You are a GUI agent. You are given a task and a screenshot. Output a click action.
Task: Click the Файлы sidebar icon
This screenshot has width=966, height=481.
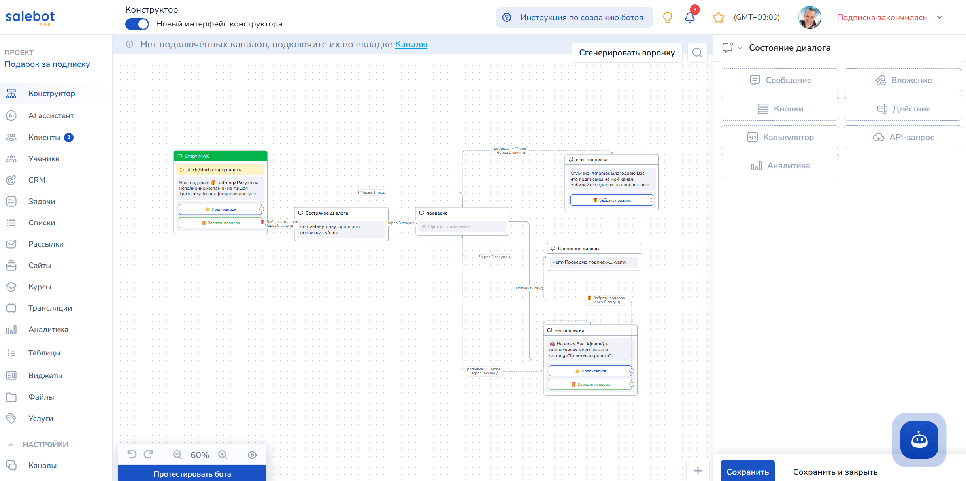11,397
